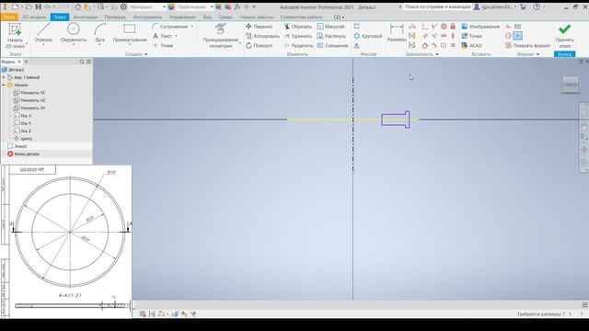Select the Масштаб (Scale) tool
Screen dimensions: 589x331
[331, 27]
